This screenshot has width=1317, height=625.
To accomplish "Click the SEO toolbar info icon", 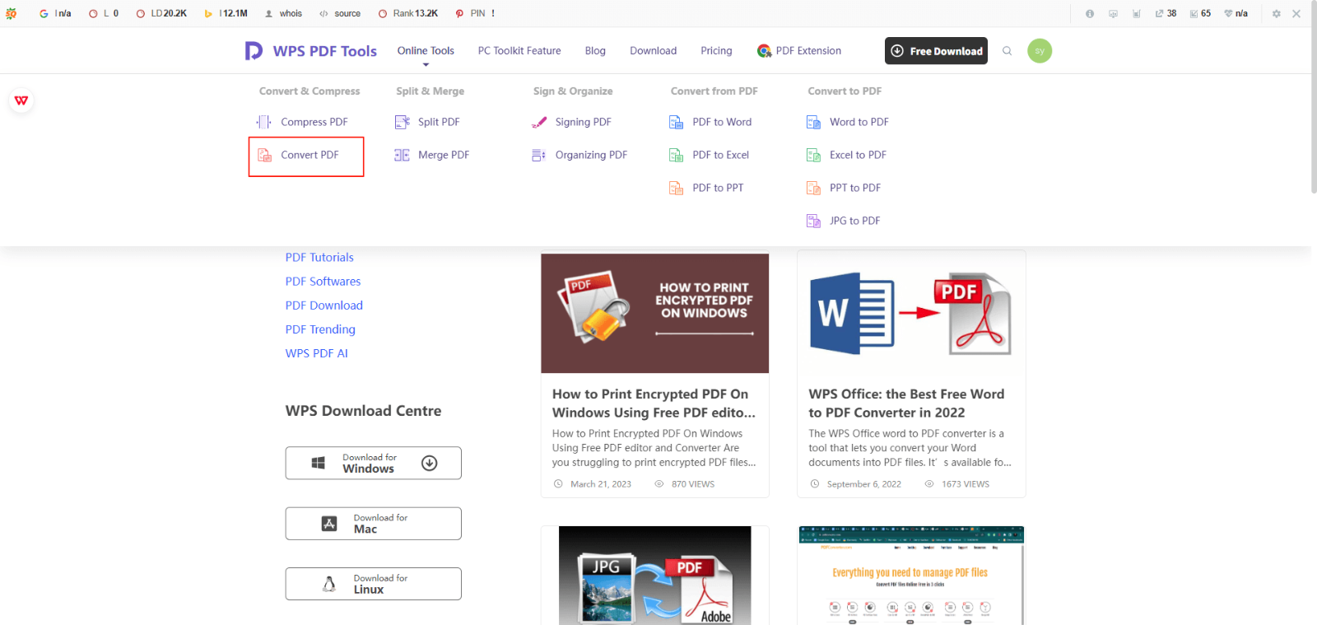I will (1090, 13).
